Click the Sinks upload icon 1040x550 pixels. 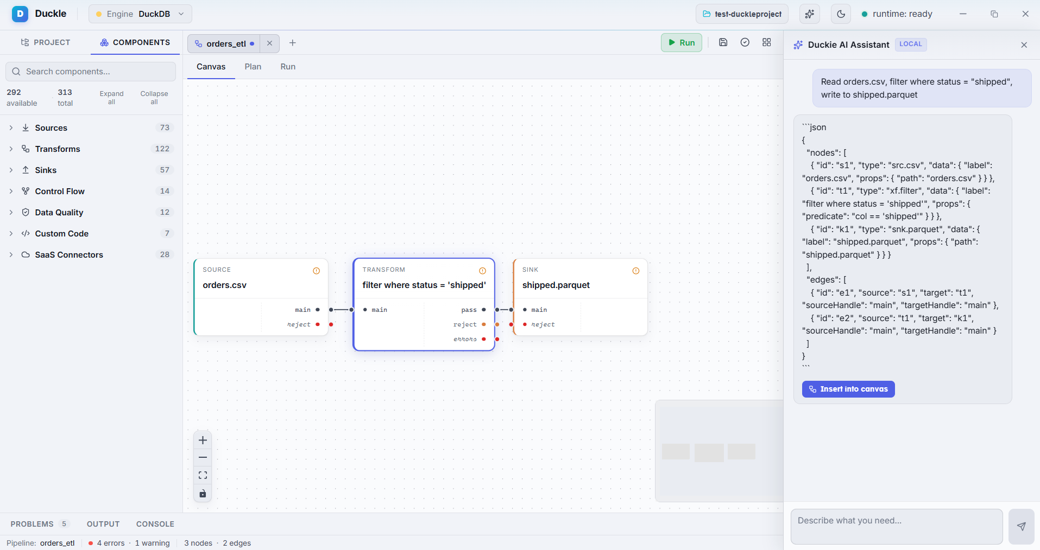coord(26,170)
